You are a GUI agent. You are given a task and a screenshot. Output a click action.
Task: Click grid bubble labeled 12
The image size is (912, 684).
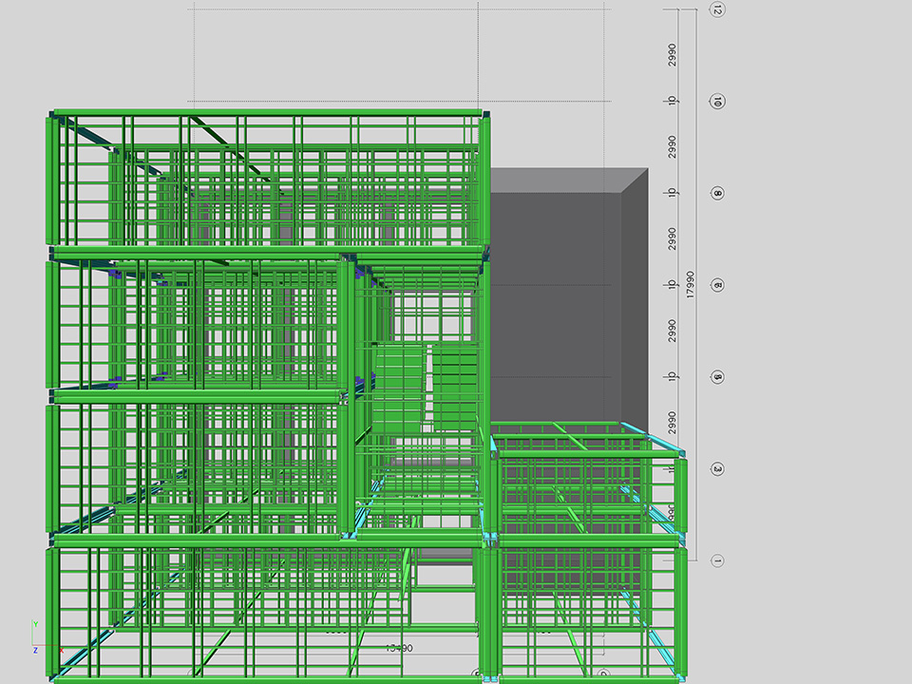point(717,10)
